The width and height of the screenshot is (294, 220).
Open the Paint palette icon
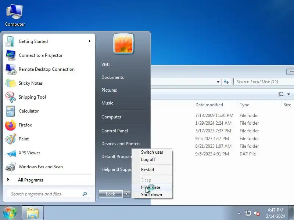[x=11, y=139]
